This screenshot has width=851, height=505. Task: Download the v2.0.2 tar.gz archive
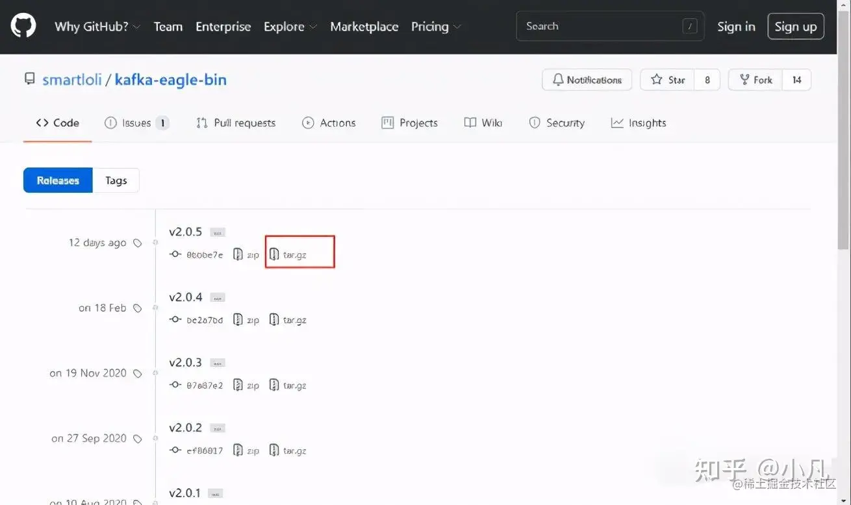coord(288,450)
